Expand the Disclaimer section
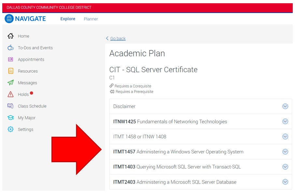The width and height of the screenshot is (295, 193). (x=285, y=106)
